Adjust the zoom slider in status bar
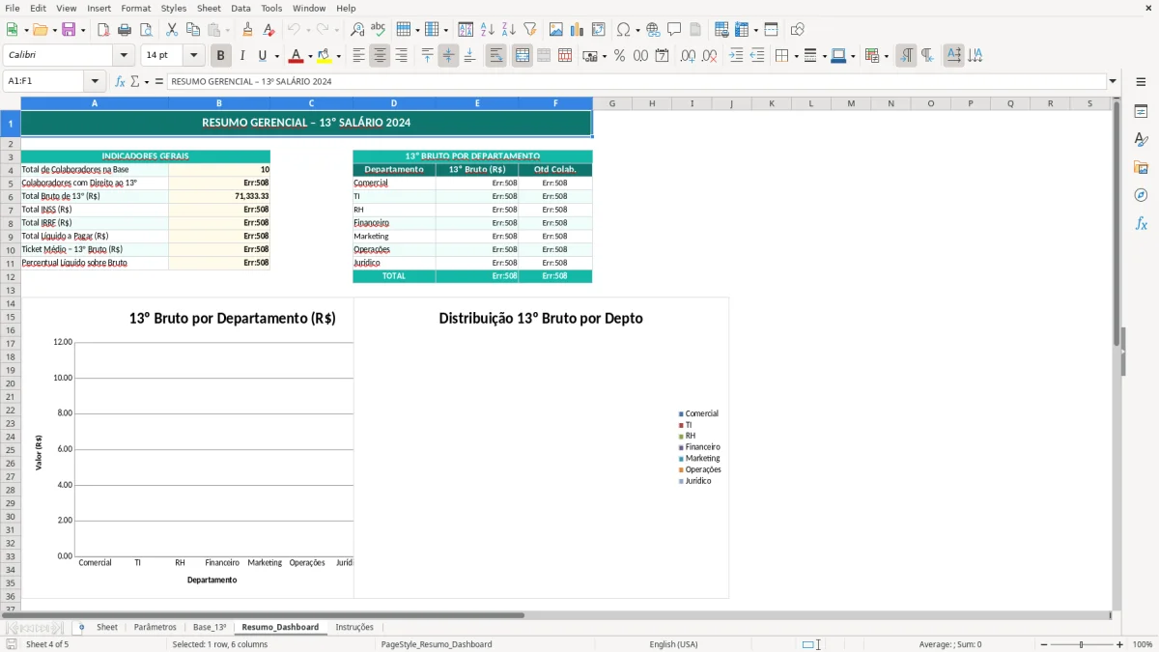Image resolution: width=1159 pixels, height=652 pixels. click(1082, 644)
